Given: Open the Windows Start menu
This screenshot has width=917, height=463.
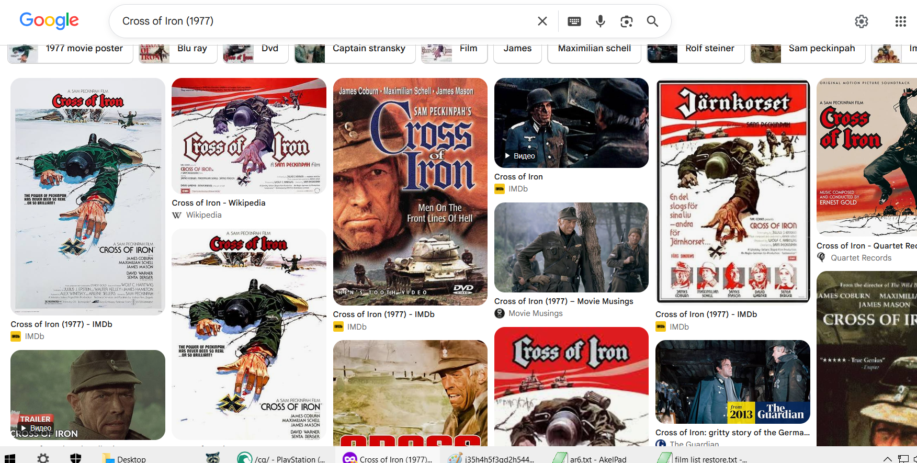Looking at the screenshot, I should pos(10,459).
